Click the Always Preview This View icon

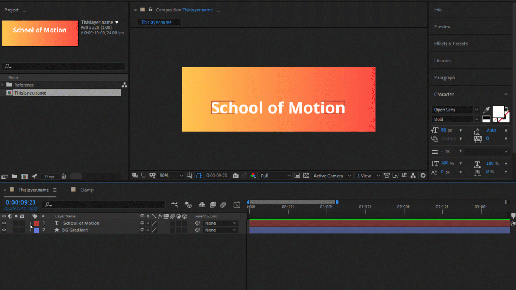(x=135, y=176)
